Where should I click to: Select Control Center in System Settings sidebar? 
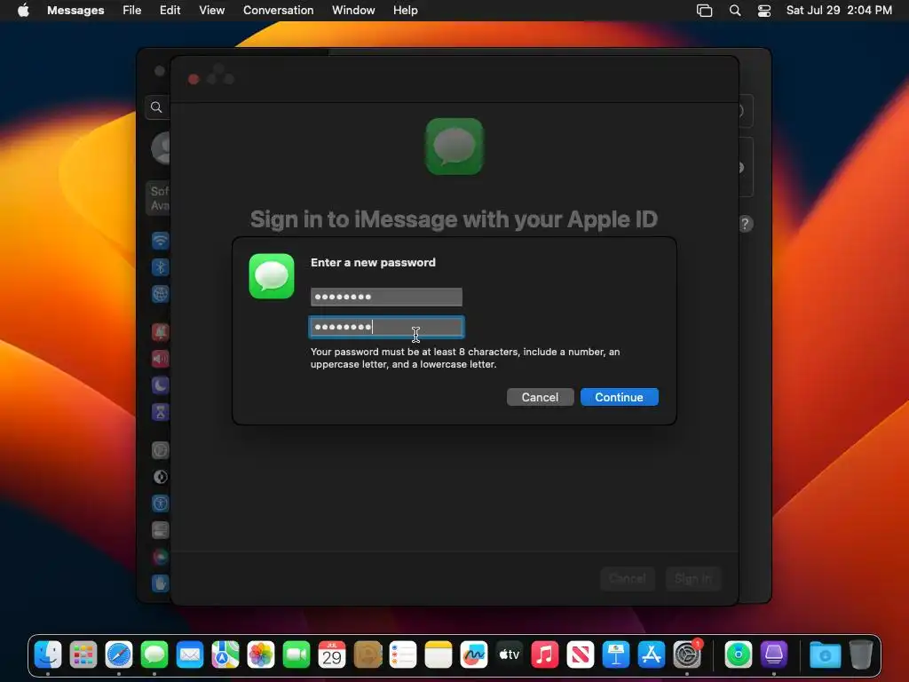click(x=160, y=529)
